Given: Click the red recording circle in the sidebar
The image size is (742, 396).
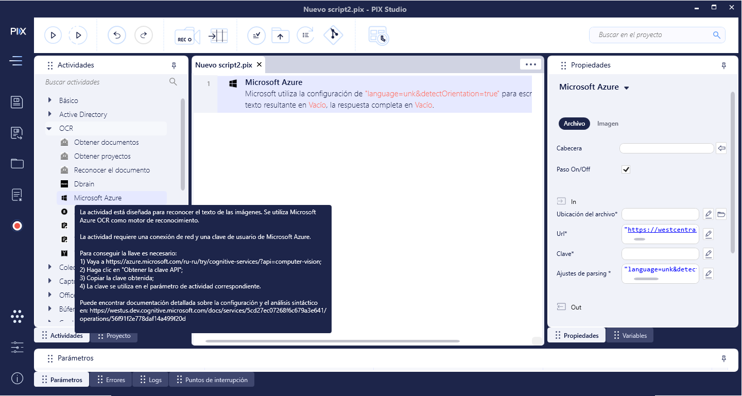Looking at the screenshot, I should tap(17, 226).
